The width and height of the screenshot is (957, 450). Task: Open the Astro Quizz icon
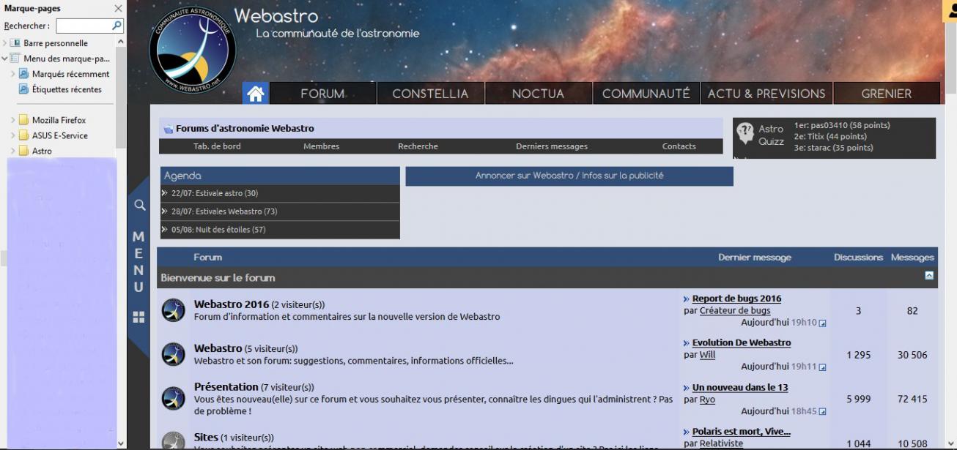coord(744,134)
